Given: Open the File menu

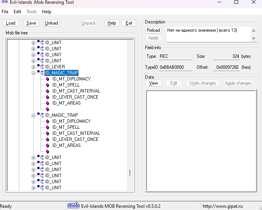Looking at the screenshot, I should pos(5,12).
